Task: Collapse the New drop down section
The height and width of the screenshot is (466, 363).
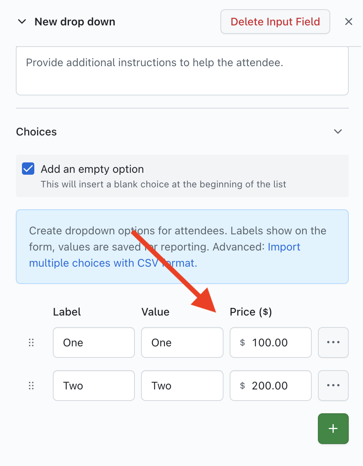Action: point(22,22)
